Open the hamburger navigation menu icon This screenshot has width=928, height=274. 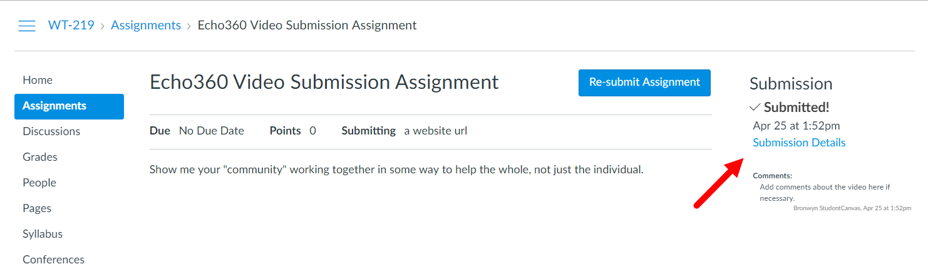point(26,26)
